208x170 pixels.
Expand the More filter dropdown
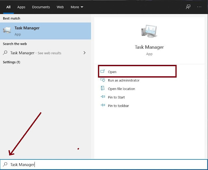tap(77, 7)
